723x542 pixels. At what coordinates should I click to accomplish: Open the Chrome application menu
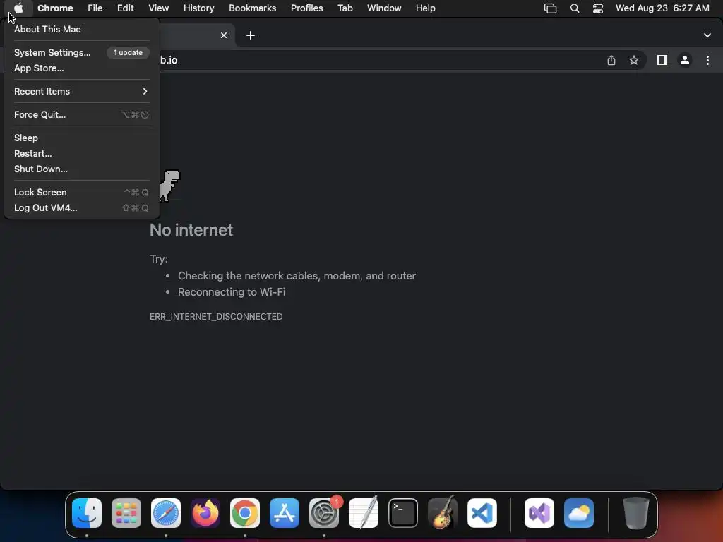click(55, 8)
